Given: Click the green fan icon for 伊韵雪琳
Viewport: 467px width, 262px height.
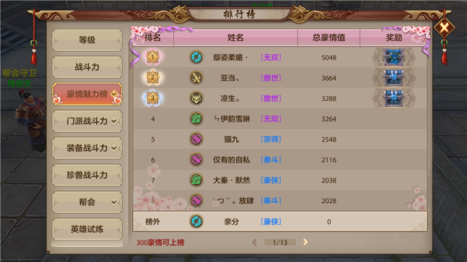Looking at the screenshot, I should tap(197, 118).
